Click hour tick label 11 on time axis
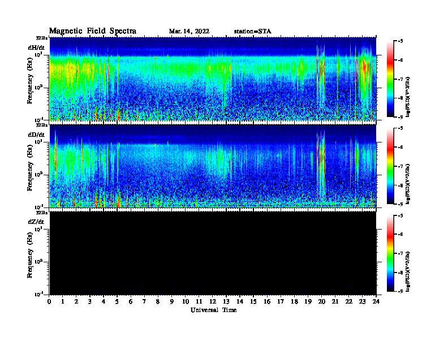 tap(199, 301)
